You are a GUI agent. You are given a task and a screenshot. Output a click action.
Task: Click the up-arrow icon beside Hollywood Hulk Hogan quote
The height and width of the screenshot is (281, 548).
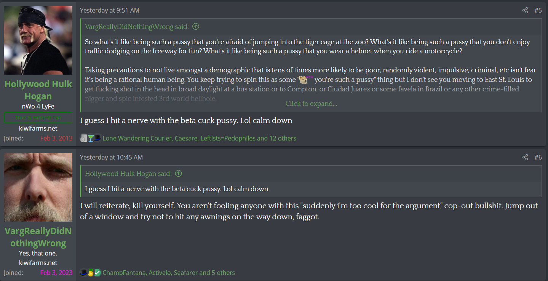(x=178, y=174)
